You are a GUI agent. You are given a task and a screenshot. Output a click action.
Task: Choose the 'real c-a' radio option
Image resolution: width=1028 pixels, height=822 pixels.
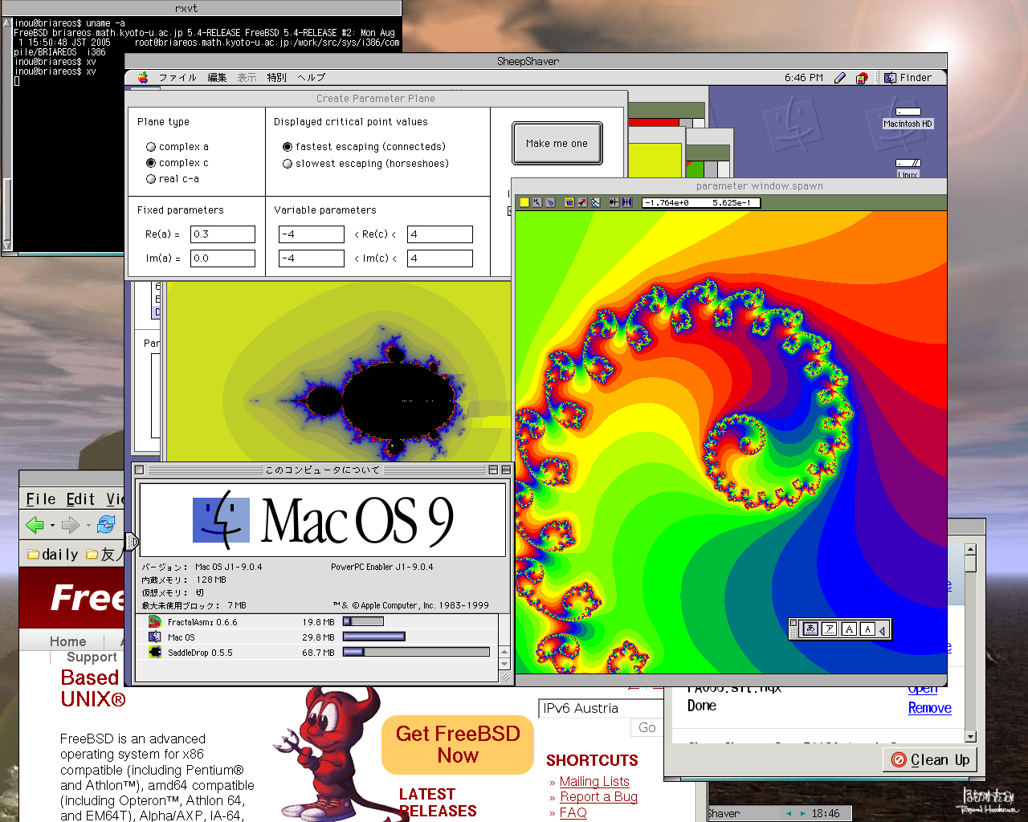[151, 179]
